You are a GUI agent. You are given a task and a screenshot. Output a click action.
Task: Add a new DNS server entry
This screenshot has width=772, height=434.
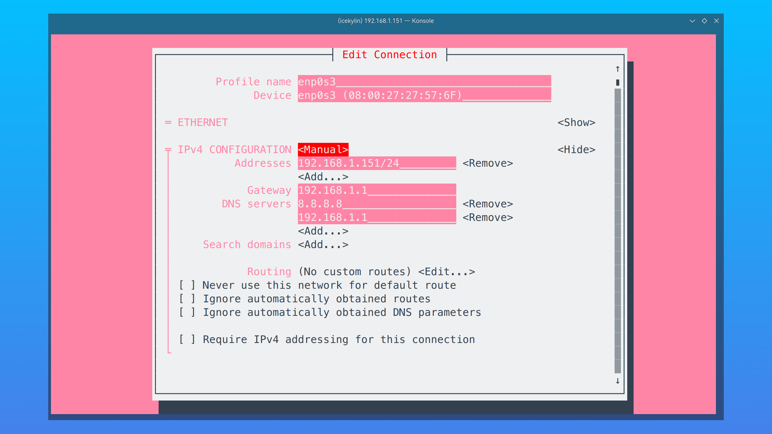323,231
